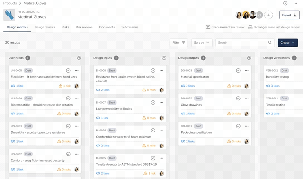
Task: Open the 2 links on VER-0001
Action: pyautogui.click(x=273, y=114)
